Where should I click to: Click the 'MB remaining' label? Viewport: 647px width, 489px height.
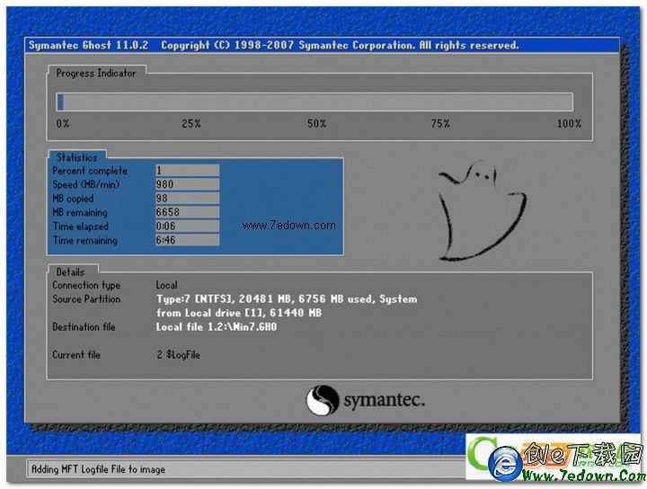(80, 212)
